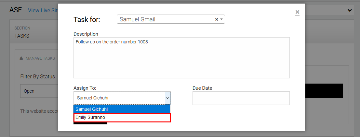Select the Manage Tasks heading
Viewport: 360px width, 137px height.
point(40,58)
